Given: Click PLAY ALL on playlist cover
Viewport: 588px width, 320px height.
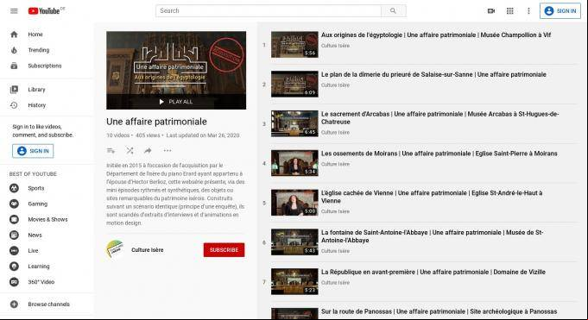Looking at the screenshot, I should (176, 102).
